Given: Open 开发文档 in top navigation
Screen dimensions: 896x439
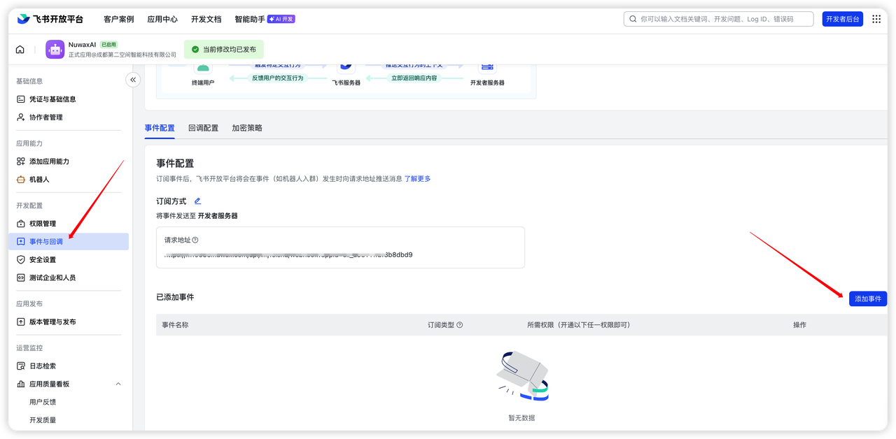Looking at the screenshot, I should tap(206, 19).
